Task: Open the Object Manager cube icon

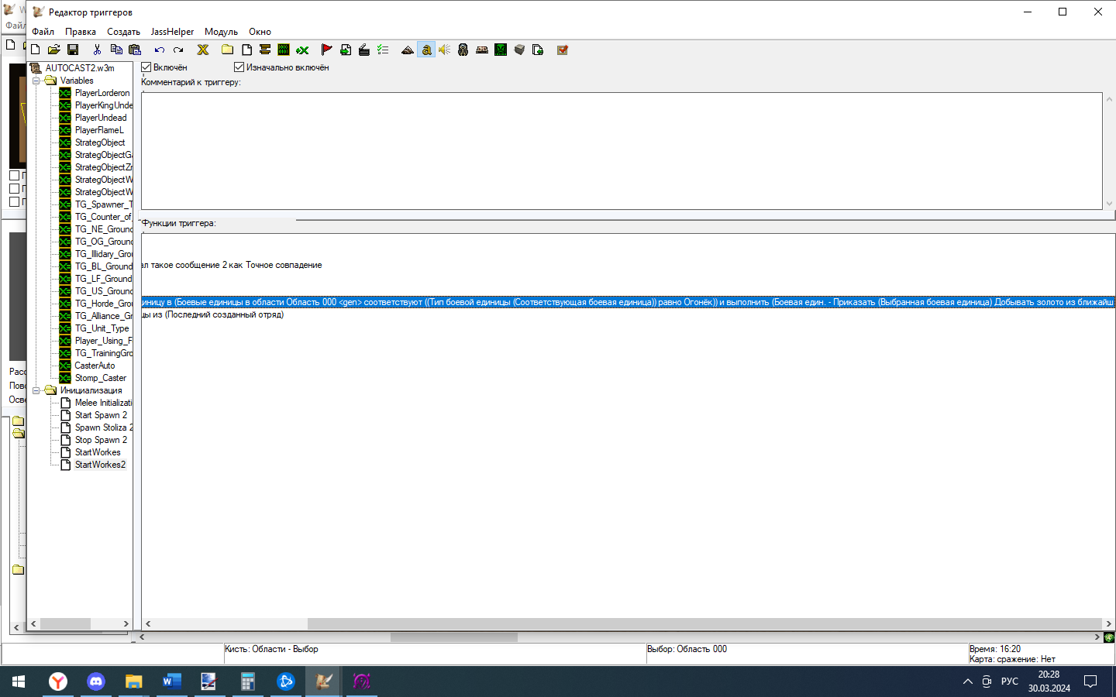Action: 519,50
